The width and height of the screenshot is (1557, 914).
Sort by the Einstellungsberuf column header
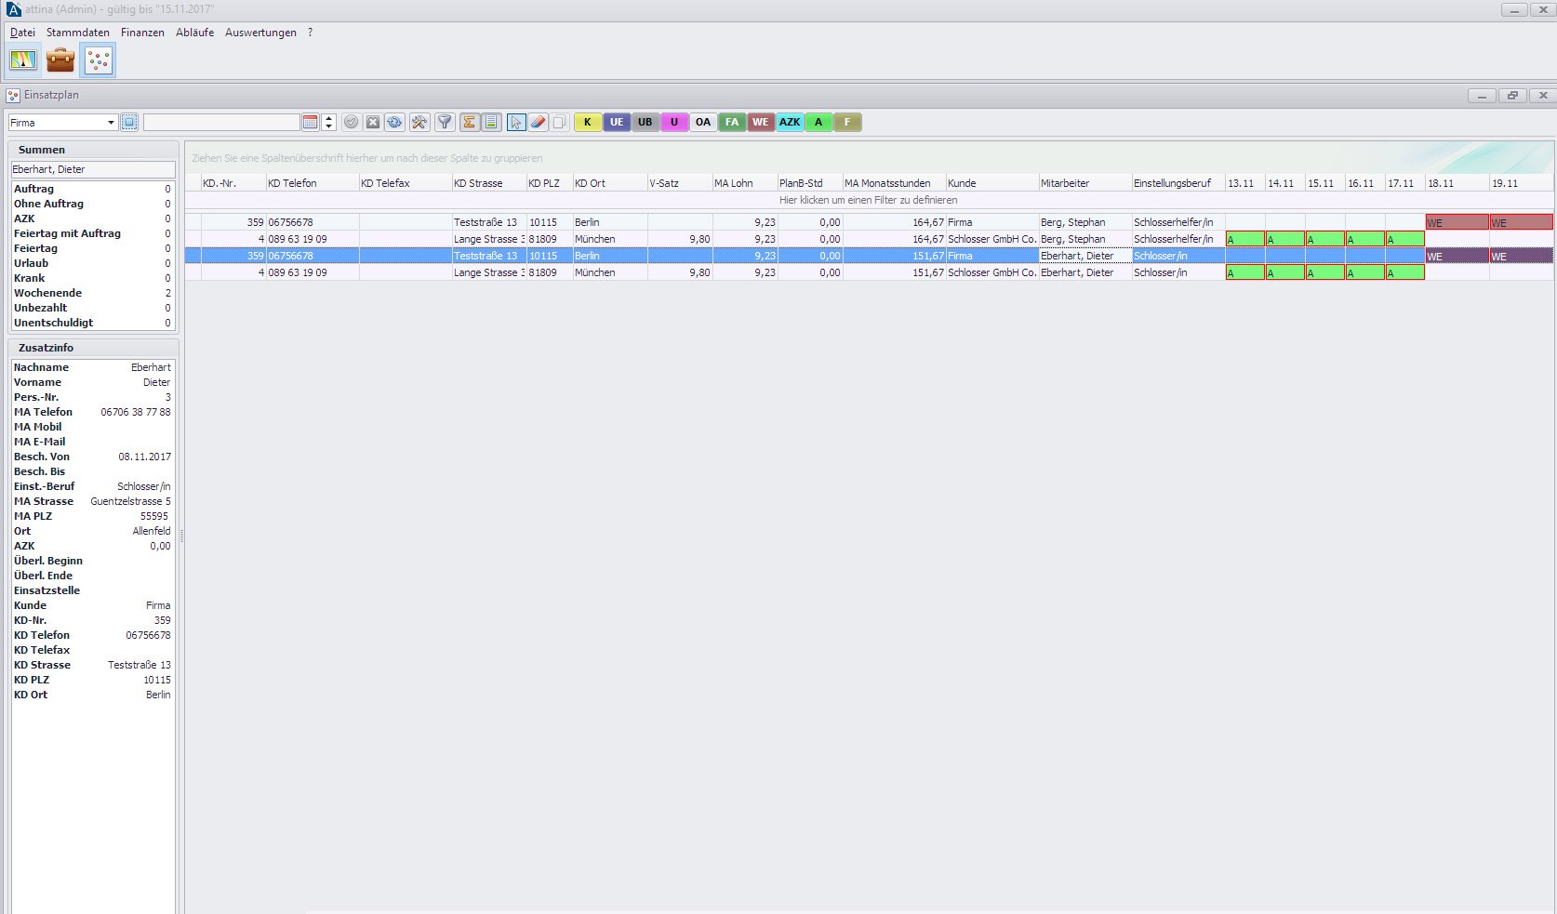tap(1178, 183)
